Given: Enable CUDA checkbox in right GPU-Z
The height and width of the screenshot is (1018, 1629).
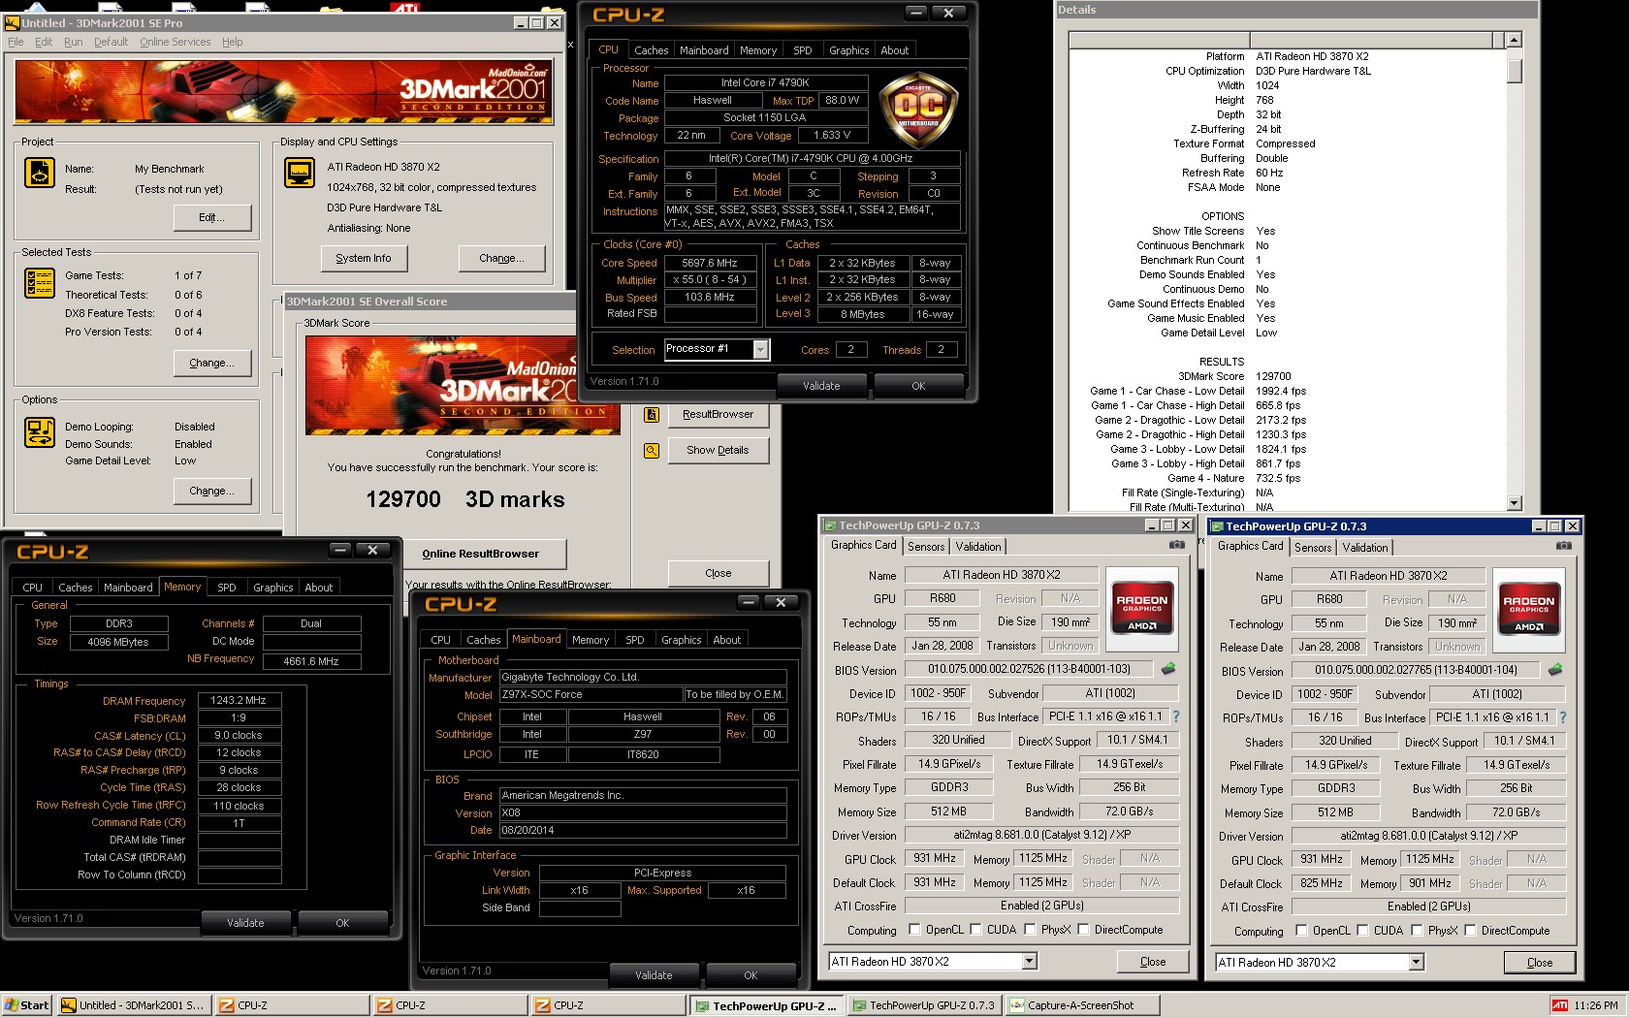Looking at the screenshot, I should [1362, 931].
